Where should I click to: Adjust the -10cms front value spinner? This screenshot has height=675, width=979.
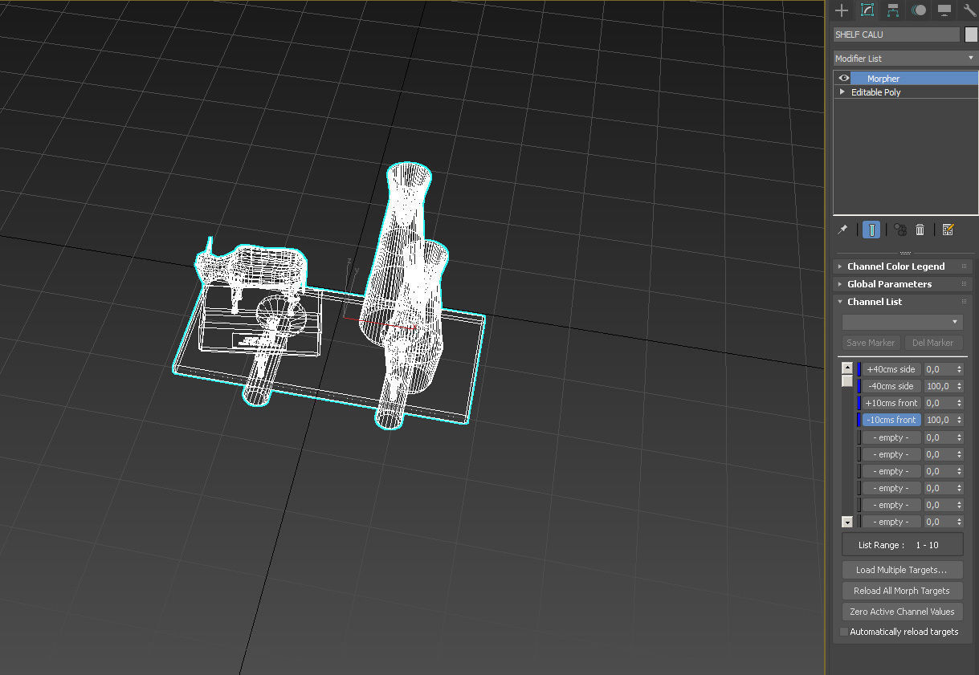pyautogui.click(x=959, y=420)
